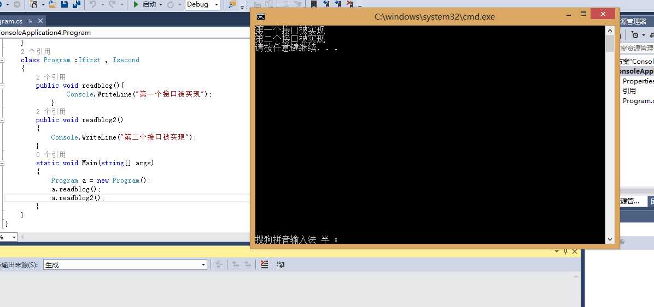This screenshot has width=654, height=307.
Task: Start debugging with the 启动 button
Action: [144, 4]
